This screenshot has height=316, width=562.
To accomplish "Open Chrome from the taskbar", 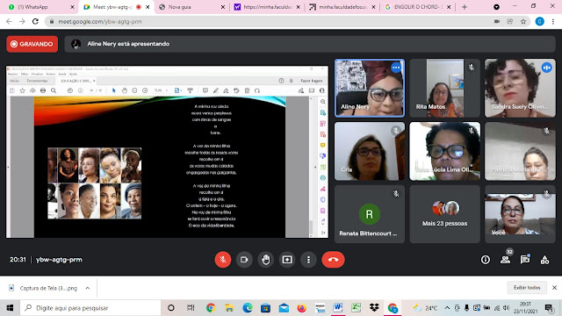I will click(211, 308).
